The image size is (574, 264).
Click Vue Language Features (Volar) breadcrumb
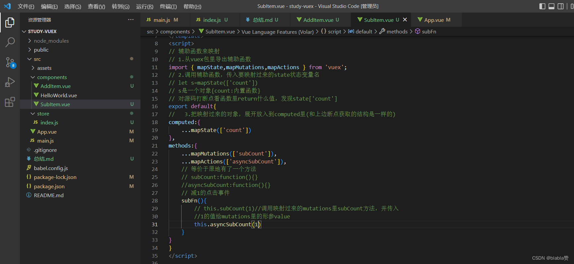tap(278, 32)
